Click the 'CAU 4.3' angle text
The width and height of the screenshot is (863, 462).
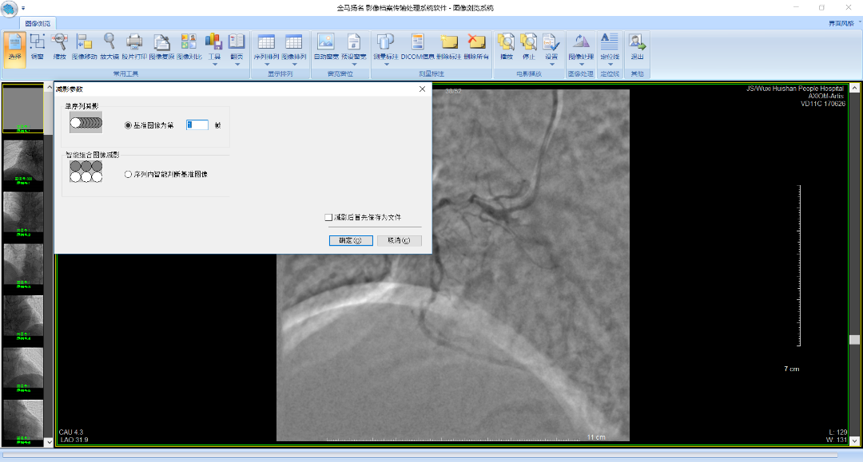(x=71, y=432)
